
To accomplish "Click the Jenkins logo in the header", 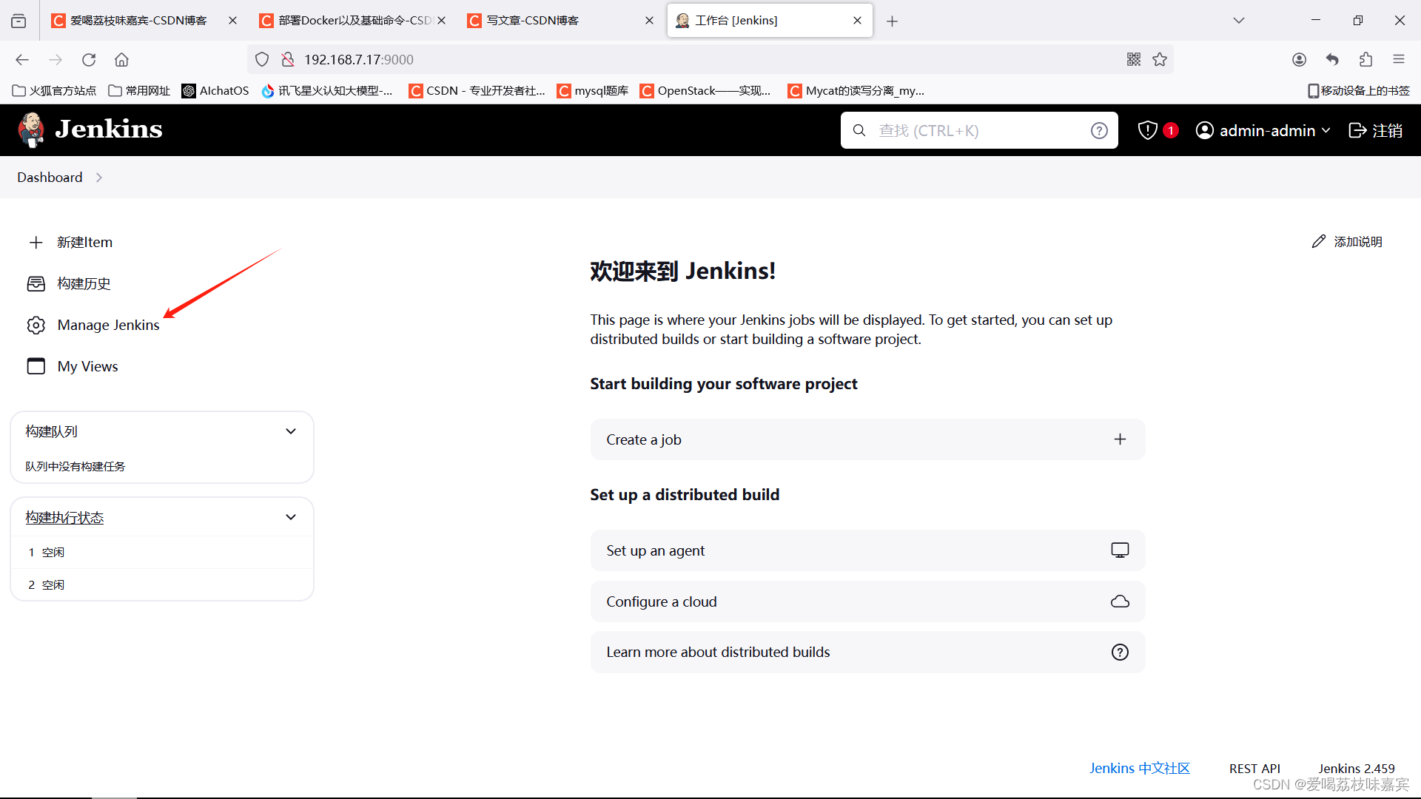I will pos(90,129).
